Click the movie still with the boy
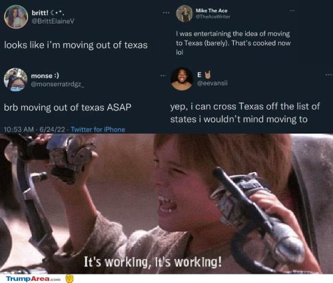Screen dimensions: 333x283 pos(166,204)
